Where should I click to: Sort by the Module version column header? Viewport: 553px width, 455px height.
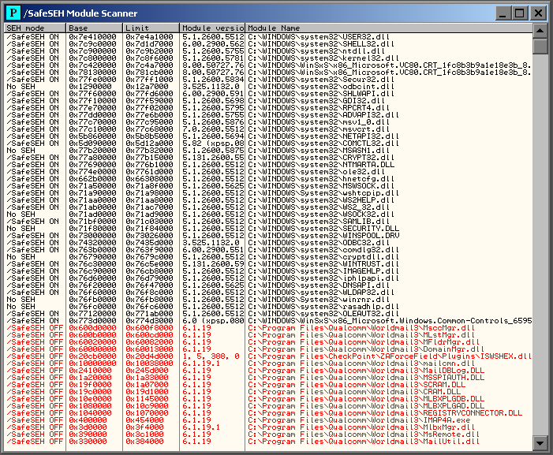click(x=212, y=28)
